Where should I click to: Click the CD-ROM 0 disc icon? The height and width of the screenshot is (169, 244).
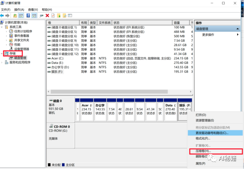(51, 126)
